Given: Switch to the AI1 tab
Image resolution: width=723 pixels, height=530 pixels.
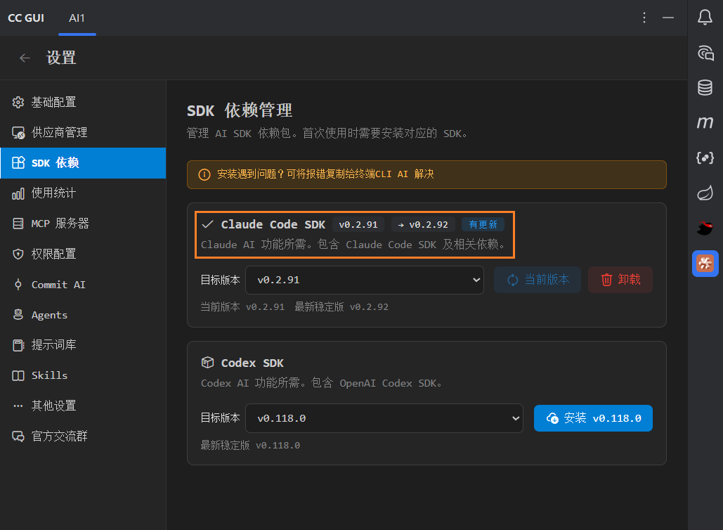Looking at the screenshot, I should point(77,18).
